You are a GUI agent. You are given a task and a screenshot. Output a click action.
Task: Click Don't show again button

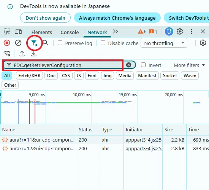tap(45, 18)
